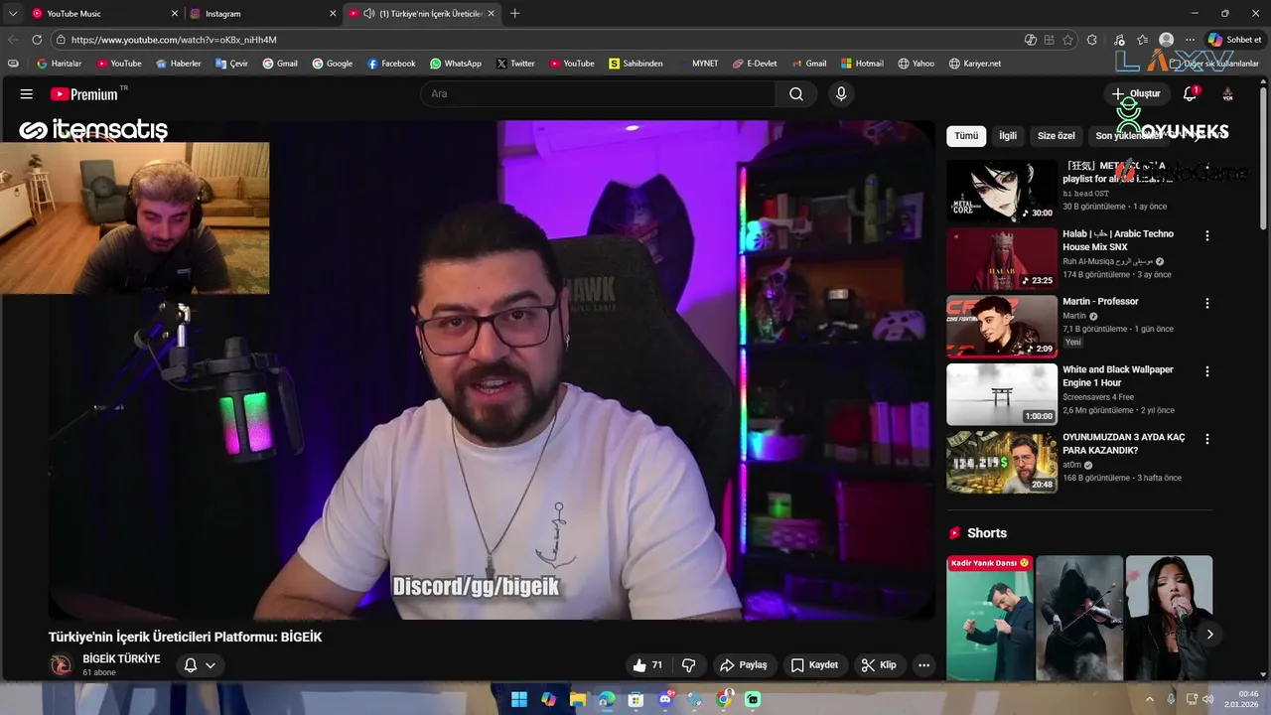
Task: Open the browser profile avatar
Action: [x=1167, y=40]
